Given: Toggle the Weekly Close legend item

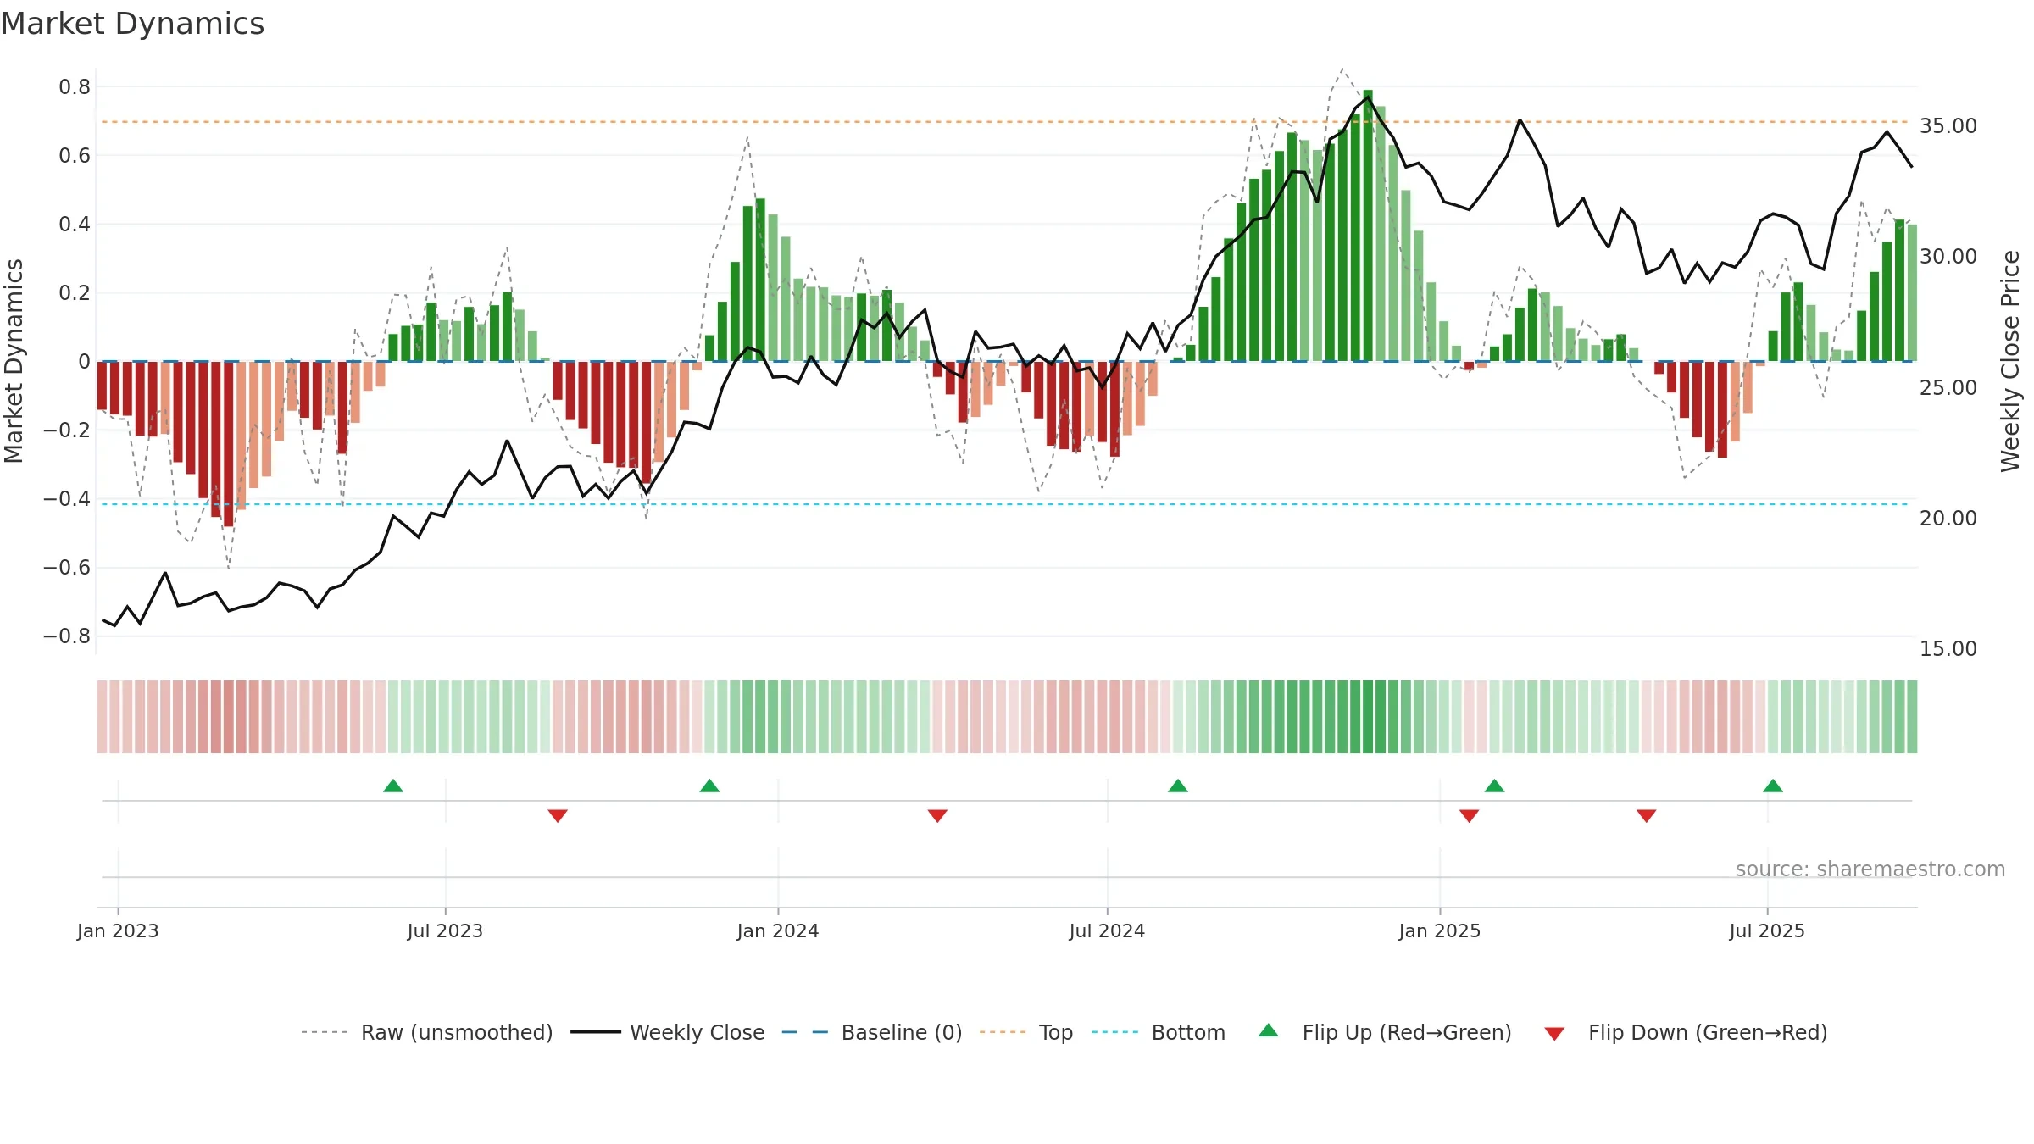Looking at the screenshot, I should (667, 1032).
